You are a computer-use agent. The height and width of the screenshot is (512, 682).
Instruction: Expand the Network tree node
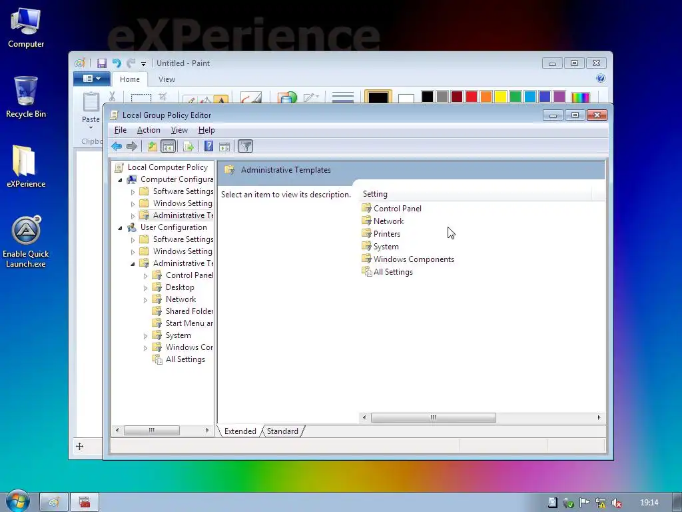click(x=146, y=299)
